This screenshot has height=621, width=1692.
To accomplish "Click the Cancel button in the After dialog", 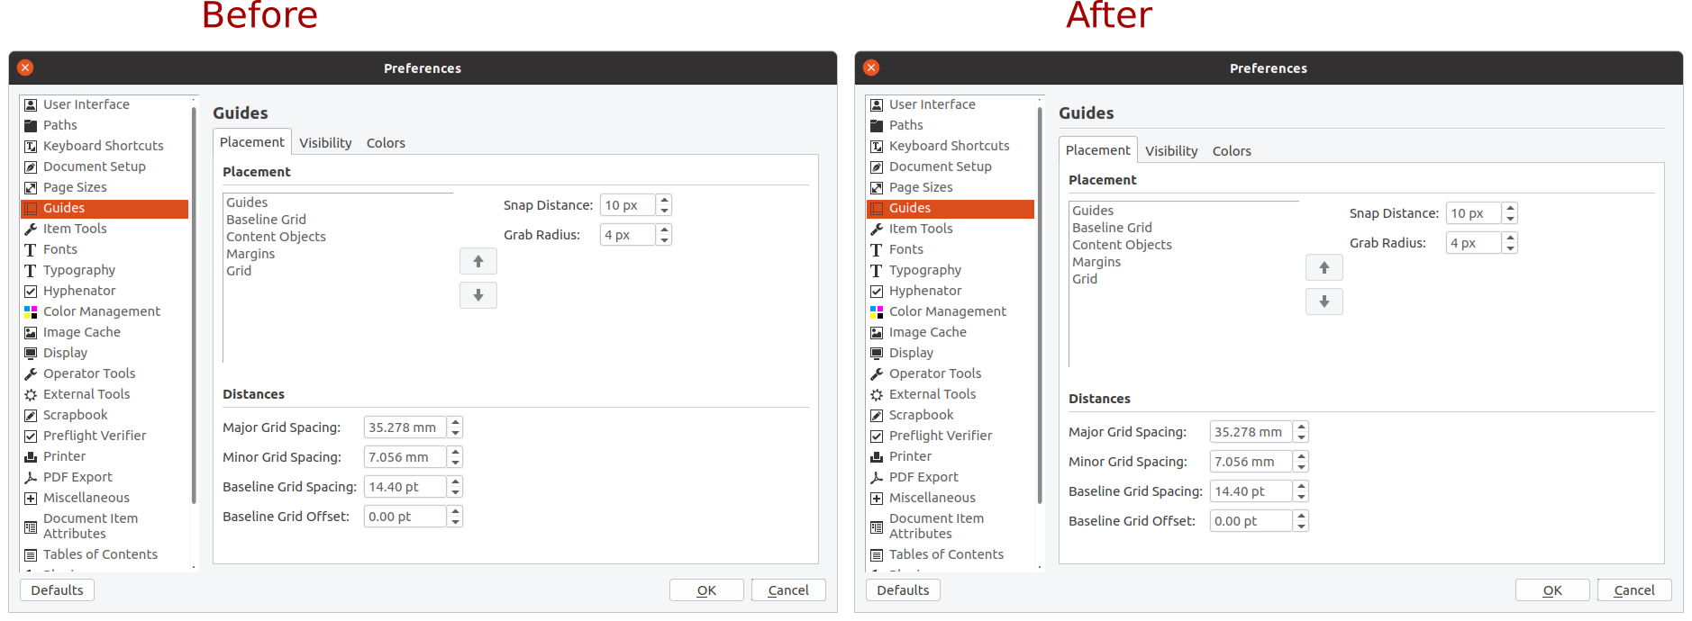I will point(1633,590).
